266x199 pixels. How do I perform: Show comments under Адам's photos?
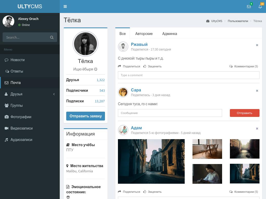pos(244,192)
